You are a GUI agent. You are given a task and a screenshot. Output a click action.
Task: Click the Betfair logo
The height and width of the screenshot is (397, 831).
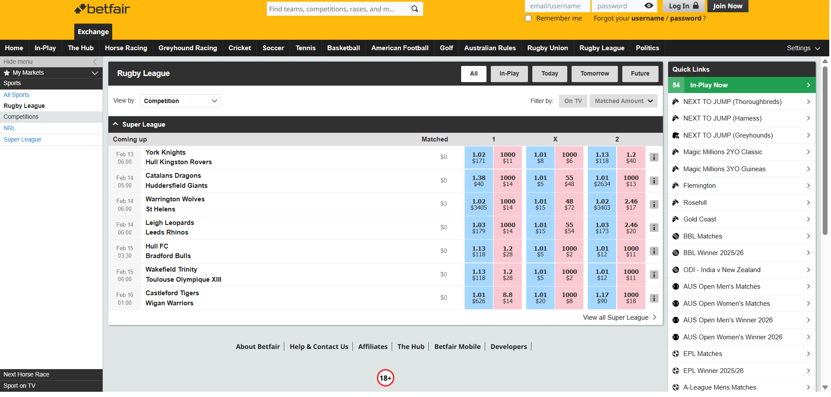[x=102, y=9]
